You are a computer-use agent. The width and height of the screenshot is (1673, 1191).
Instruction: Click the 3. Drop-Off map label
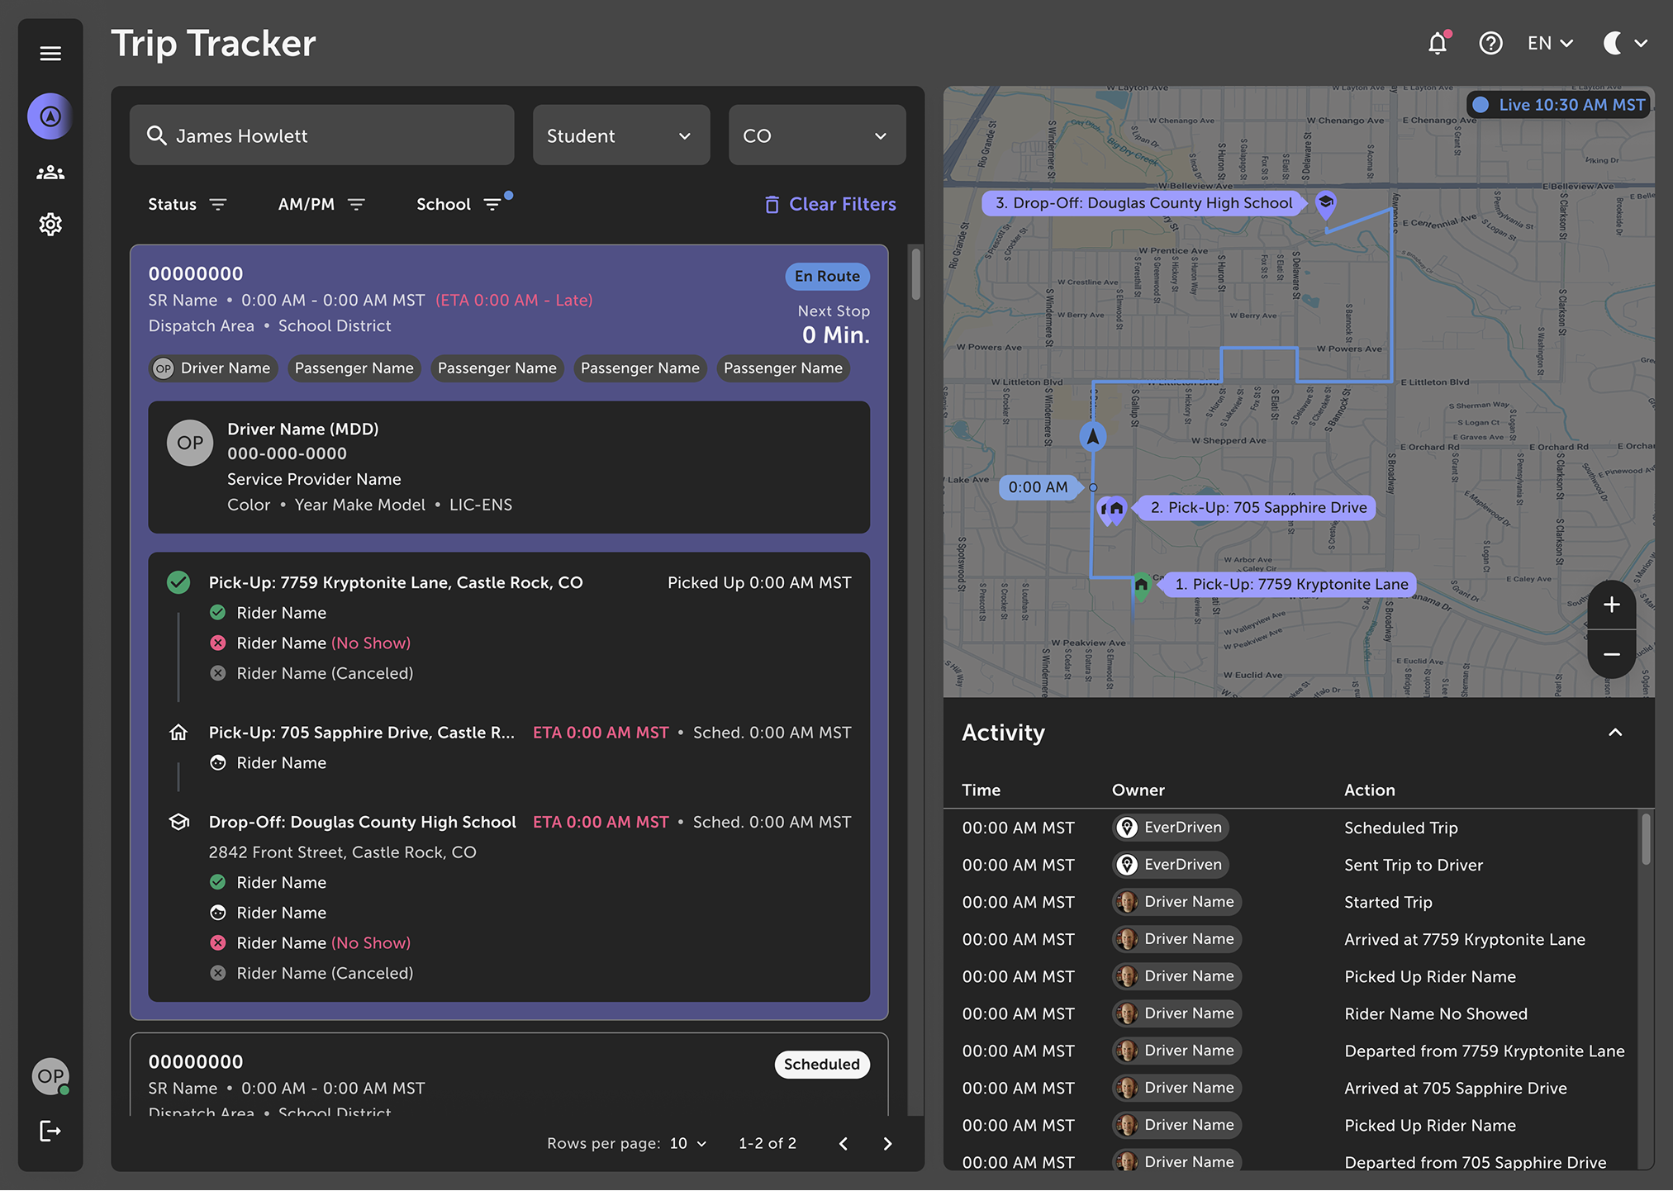[1143, 203]
